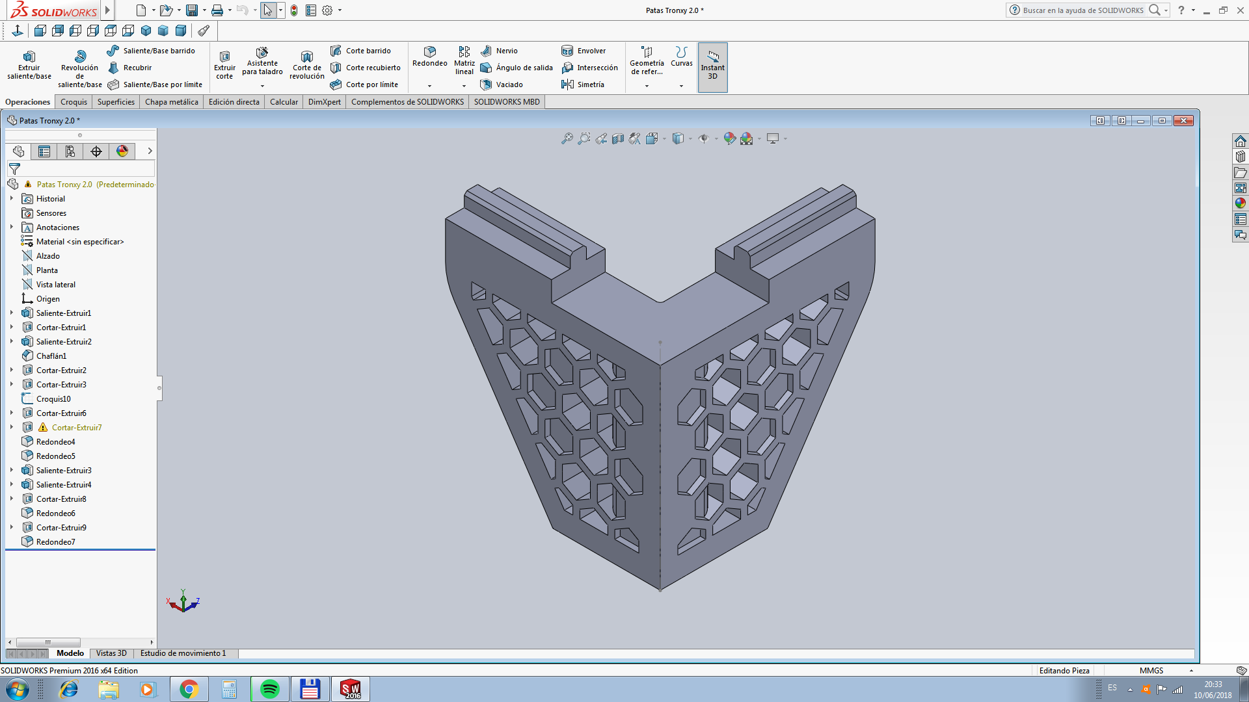Screen dimensions: 1249x702
Task: Click the feature tree horizontal scrollbar
Action: coord(48,642)
